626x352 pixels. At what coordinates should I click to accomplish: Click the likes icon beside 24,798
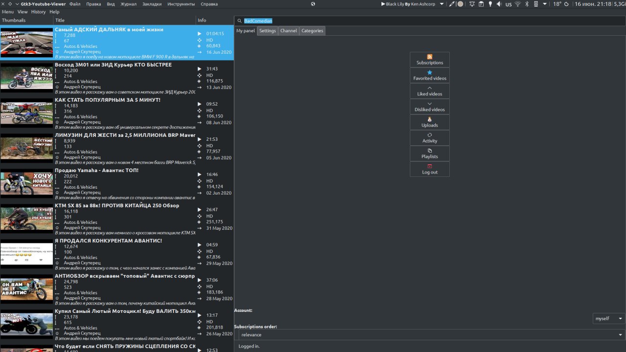(57, 282)
